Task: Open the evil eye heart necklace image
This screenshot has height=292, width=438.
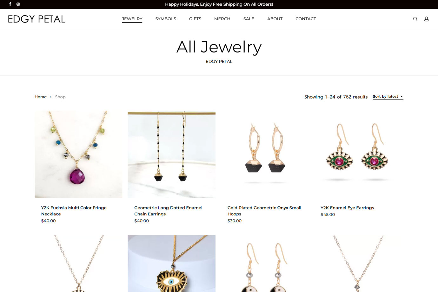Action: [x=171, y=263]
